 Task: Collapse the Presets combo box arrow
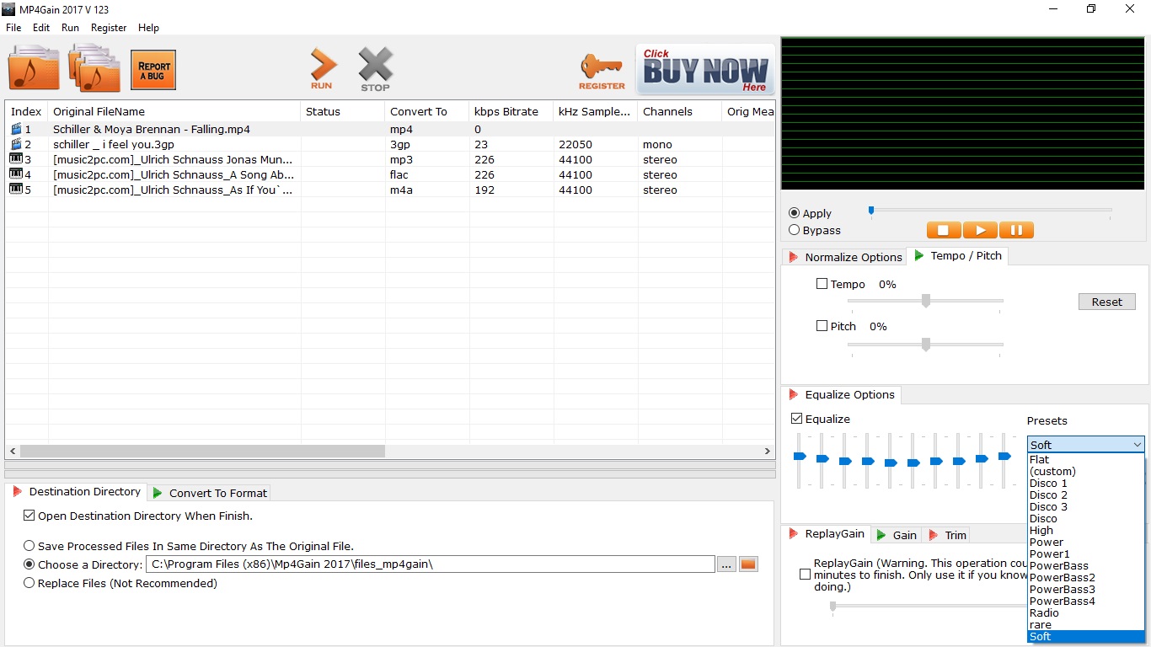[x=1137, y=445]
